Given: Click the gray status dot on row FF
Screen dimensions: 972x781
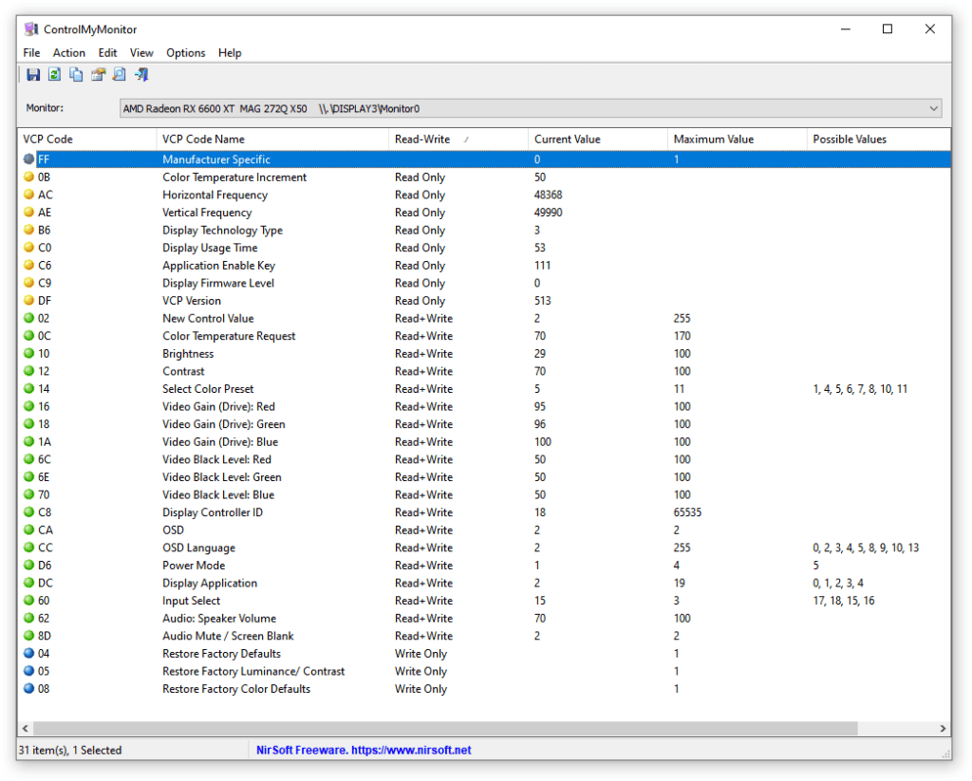Looking at the screenshot, I should (x=28, y=159).
